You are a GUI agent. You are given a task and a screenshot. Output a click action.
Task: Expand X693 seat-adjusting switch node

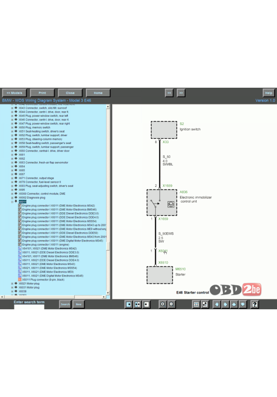pyautogui.click(x=12, y=186)
